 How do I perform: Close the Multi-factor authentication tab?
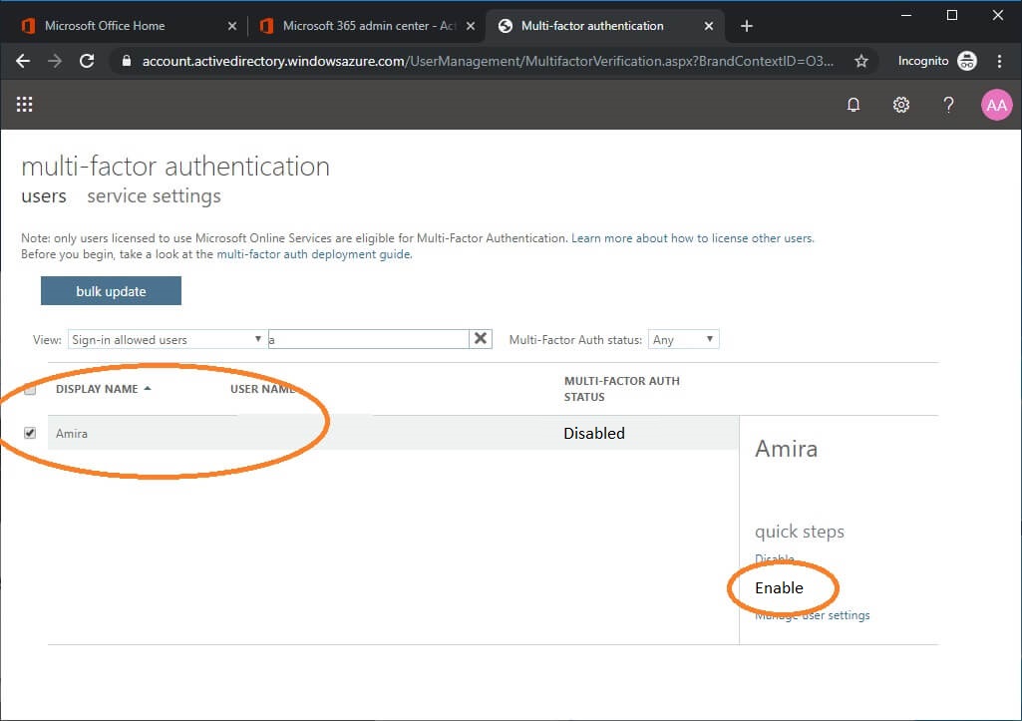pyautogui.click(x=709, y=26)
